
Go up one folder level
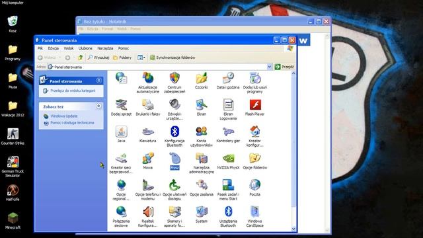(x=80, y=58)
